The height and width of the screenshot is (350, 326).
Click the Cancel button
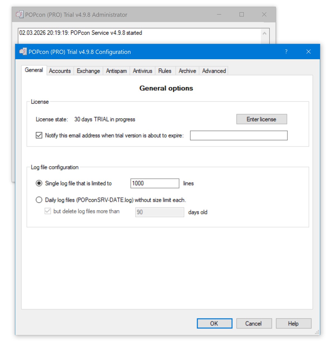click(254, 323)
